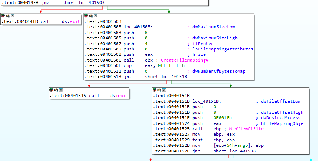Click the pencil icon on the 00401515 exit node
318x161 pixels.
click(x=56, y=89)
